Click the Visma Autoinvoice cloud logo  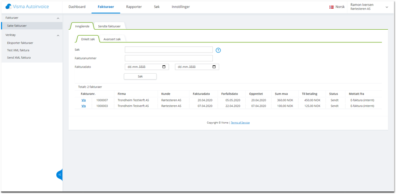(x=9, y=6)
